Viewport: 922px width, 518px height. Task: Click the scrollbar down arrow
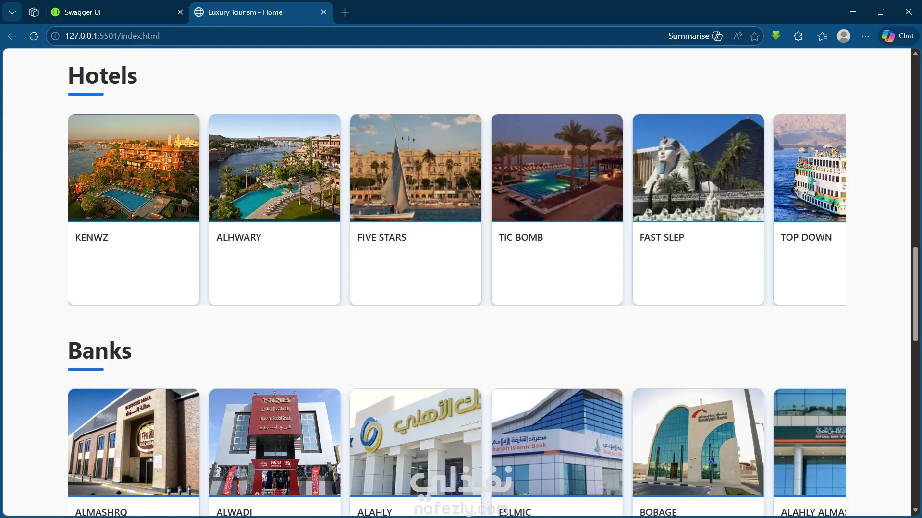[x=915, y=510]
